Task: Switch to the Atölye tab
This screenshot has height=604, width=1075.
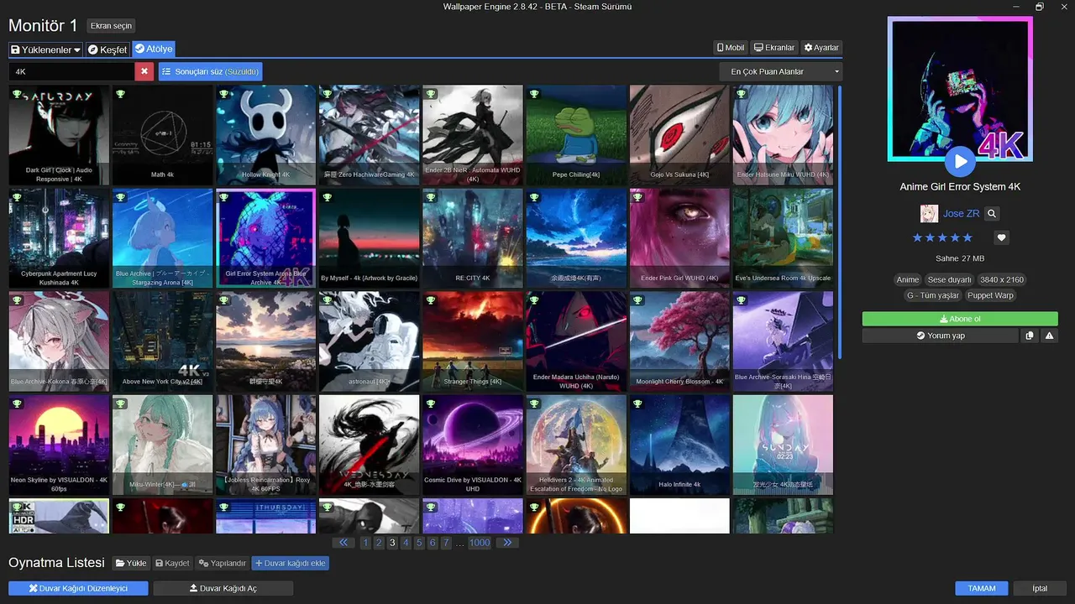Action: (153, 49)
